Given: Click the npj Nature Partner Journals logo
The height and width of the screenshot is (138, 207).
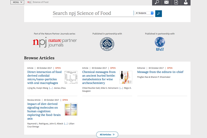Looking at the screenshot, I should pyautogui.click(x=55, y=43).
